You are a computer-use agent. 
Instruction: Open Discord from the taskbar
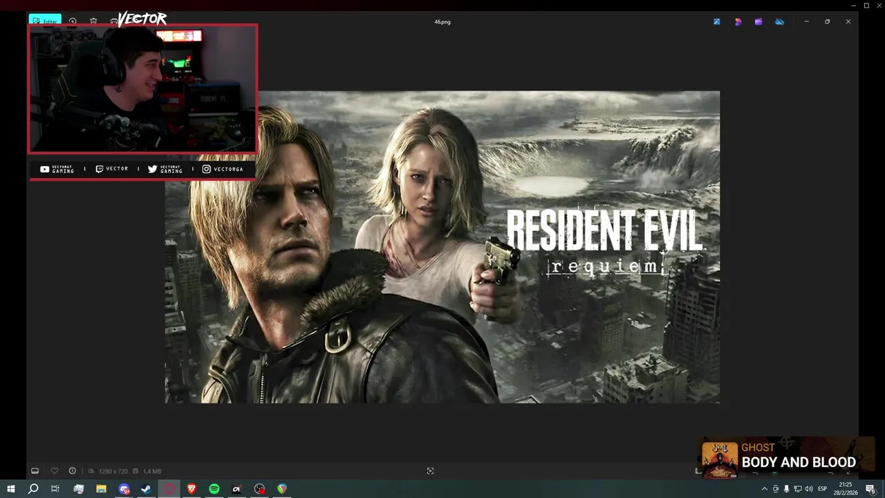click(124, 489)
